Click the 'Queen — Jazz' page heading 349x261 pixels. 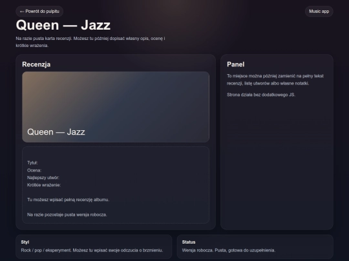63,25
